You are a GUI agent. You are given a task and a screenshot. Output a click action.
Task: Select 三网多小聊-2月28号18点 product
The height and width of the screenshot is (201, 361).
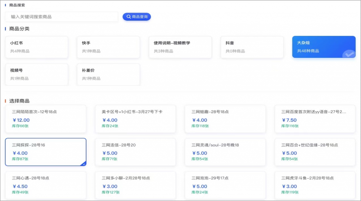click(x=135, y=185)
